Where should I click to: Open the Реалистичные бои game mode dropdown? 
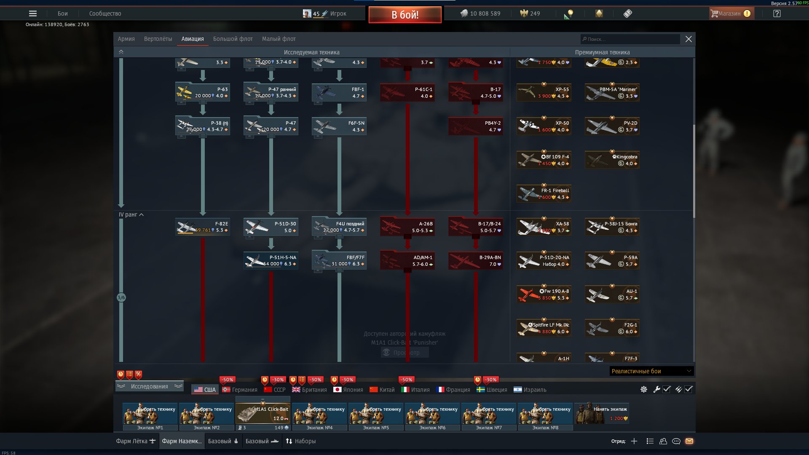651,371
